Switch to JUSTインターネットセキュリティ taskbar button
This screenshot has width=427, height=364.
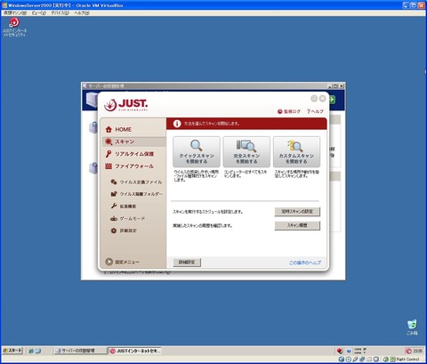pyautogui.click(x=135, y=351)
